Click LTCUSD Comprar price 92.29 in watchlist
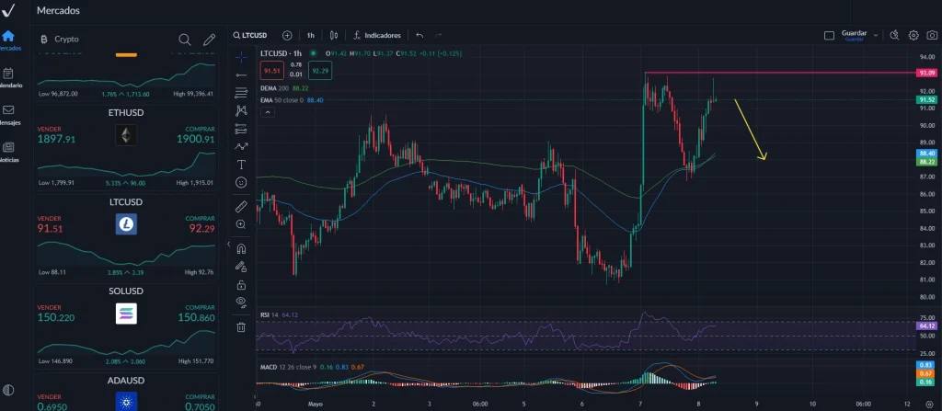The width and height of the screenshot is (942, 411). (x=201, y=229)
